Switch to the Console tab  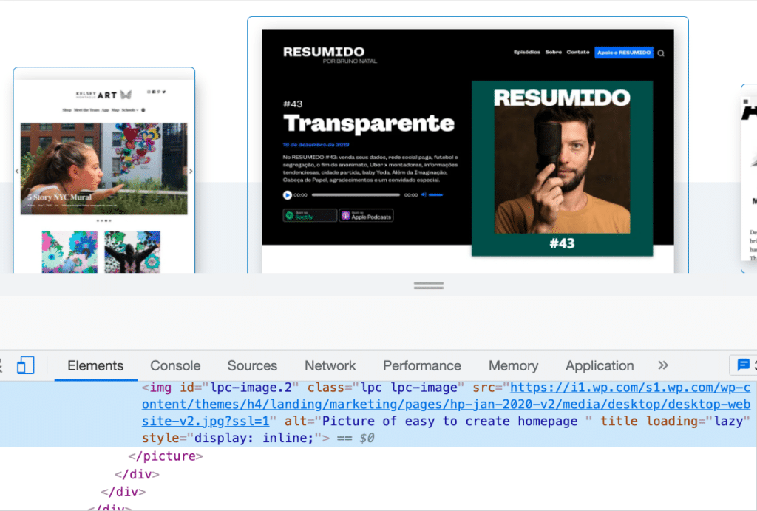[174, 365]
